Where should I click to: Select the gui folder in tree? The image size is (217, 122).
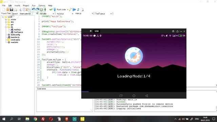pos(12,25)
